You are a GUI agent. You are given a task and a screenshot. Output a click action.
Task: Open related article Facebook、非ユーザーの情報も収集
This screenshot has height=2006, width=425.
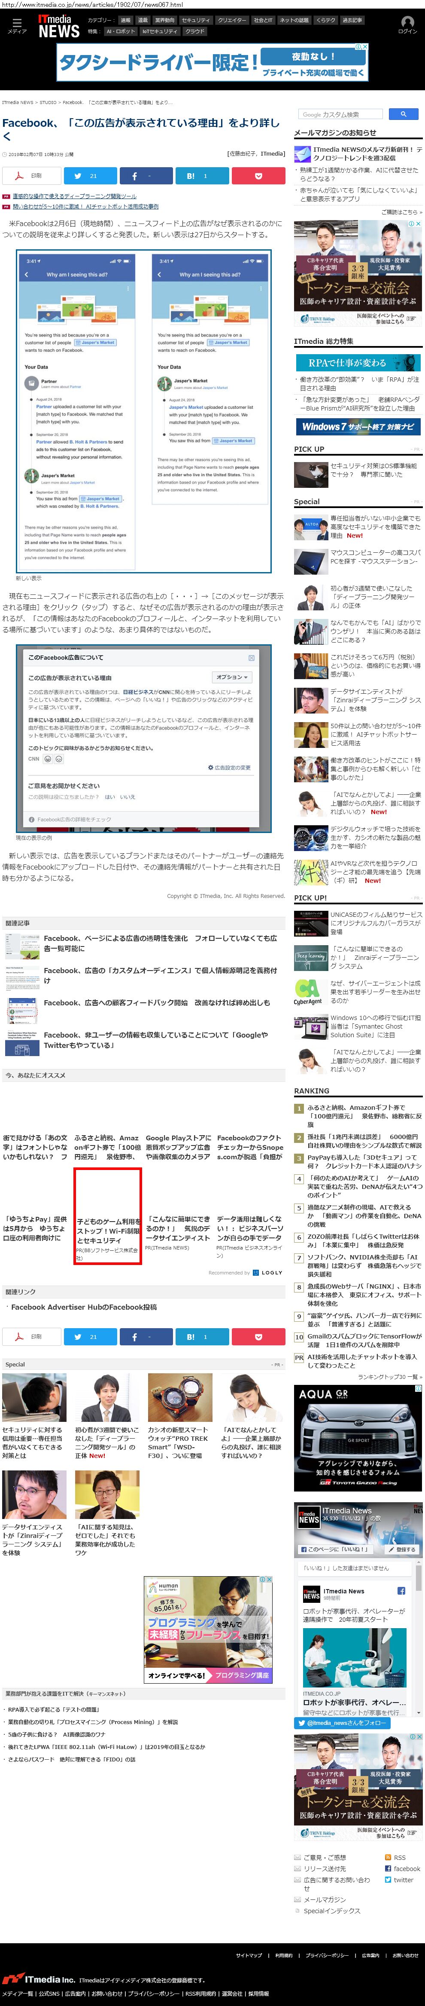[156, 1040]
